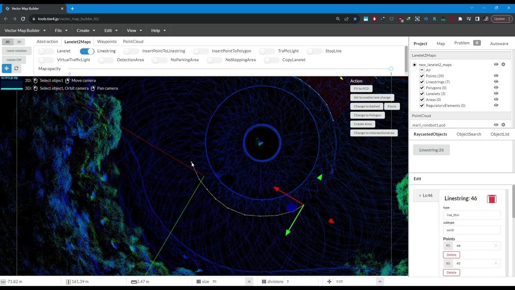Open the browser side panel icon

point(477,19)
